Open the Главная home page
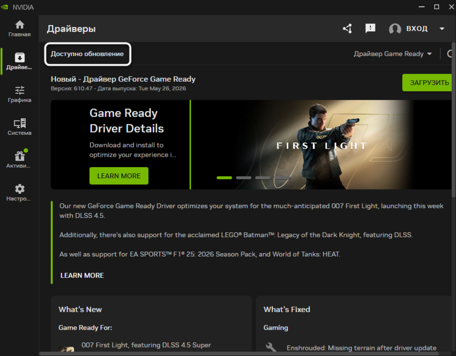The height and width of the screenshot is (356, 456). [20, 28]
